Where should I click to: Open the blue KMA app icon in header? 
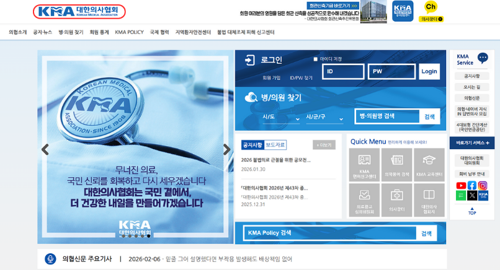point(403,11)
